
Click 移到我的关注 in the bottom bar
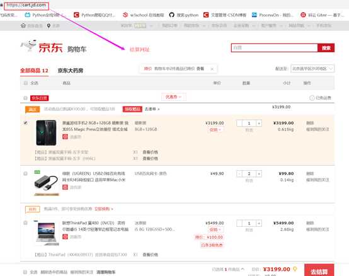click(x=82, y=272)
